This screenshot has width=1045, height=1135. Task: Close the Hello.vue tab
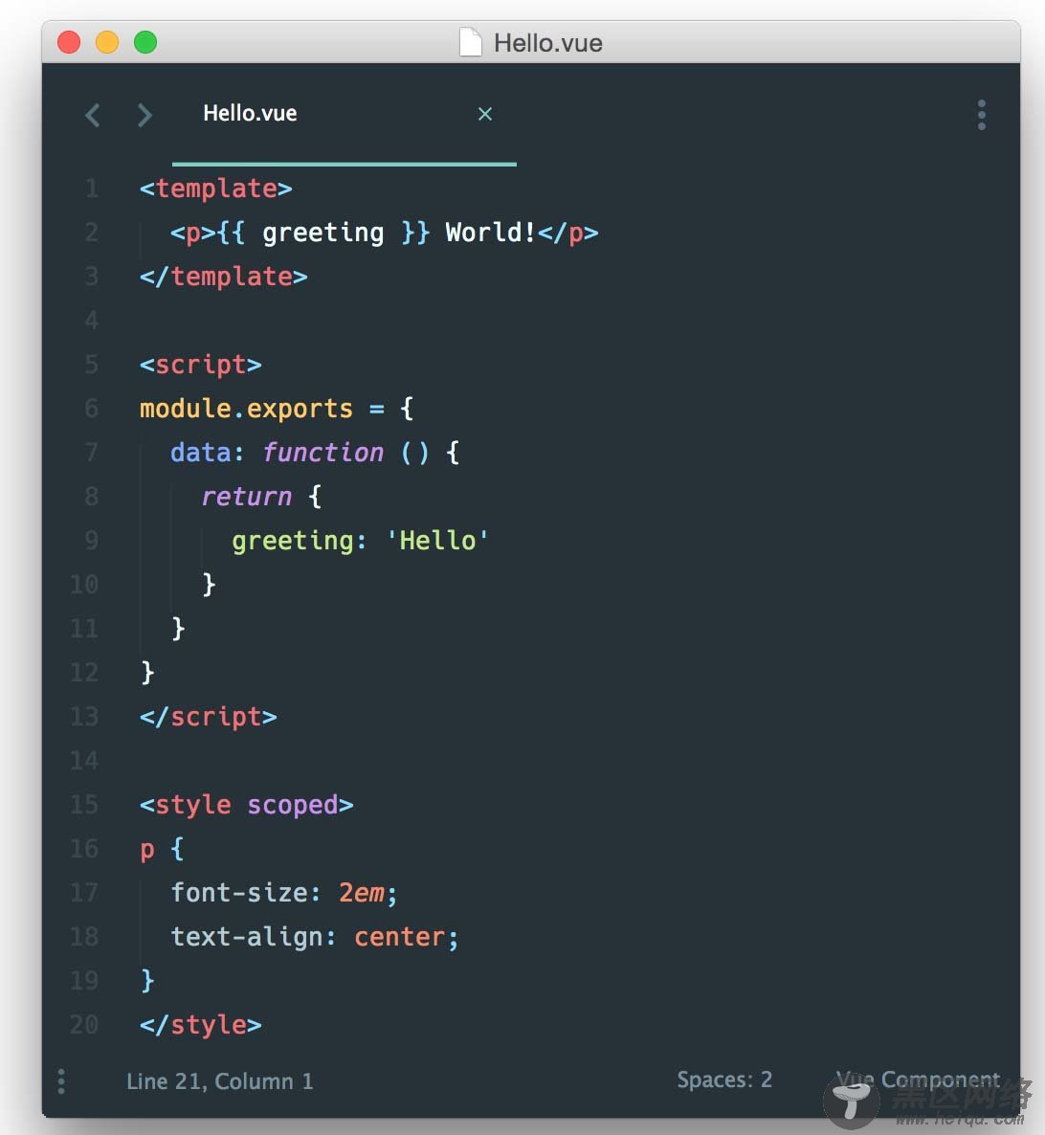point(485,114)
